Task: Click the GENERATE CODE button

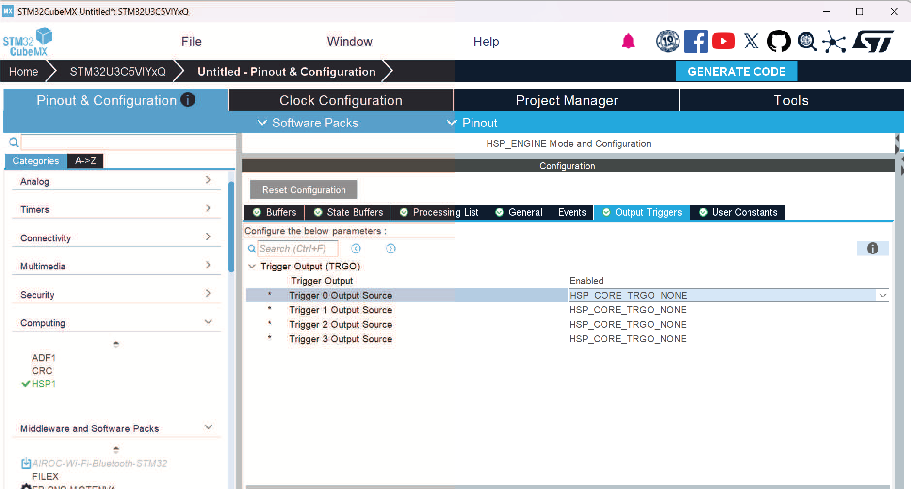Action: point(737,71)
